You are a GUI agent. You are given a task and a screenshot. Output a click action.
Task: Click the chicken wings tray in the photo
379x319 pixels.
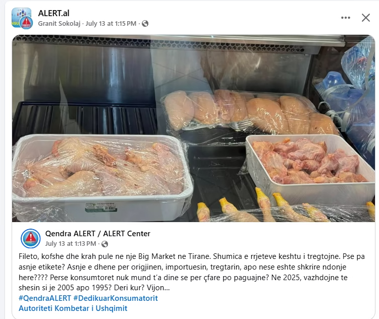(x=310, y=167)
